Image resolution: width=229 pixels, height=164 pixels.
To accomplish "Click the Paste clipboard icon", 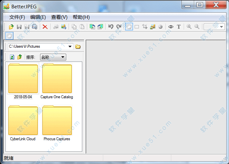I will click(x=82, y=27).
